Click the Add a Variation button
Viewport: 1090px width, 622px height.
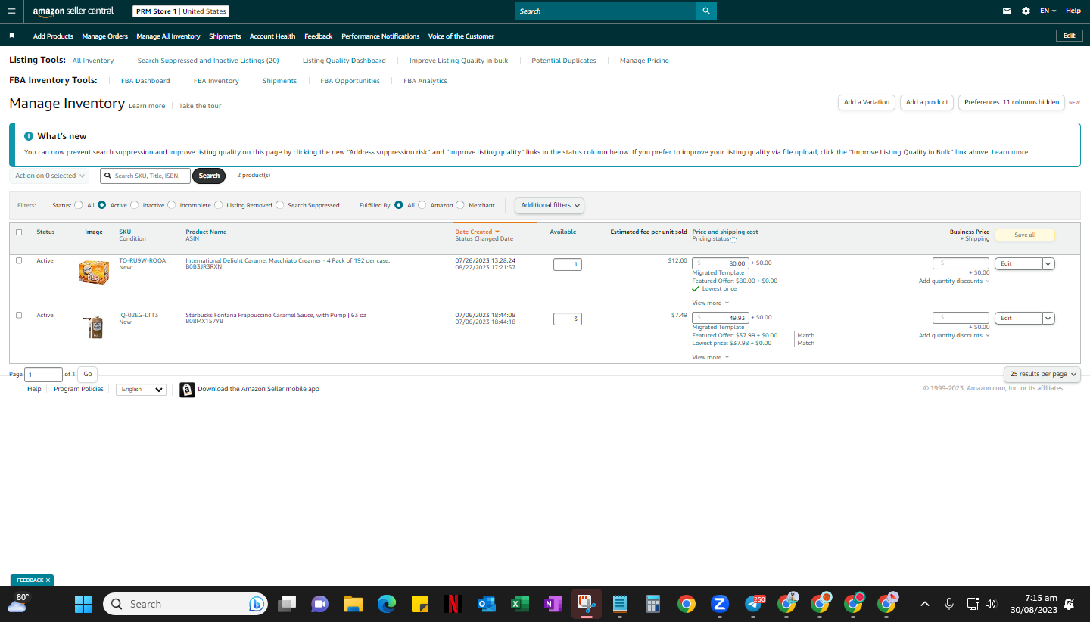[x=867, y=102]
